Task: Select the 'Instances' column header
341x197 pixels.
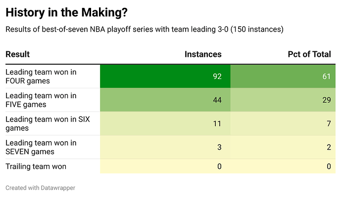Action: tap(203, 54)
